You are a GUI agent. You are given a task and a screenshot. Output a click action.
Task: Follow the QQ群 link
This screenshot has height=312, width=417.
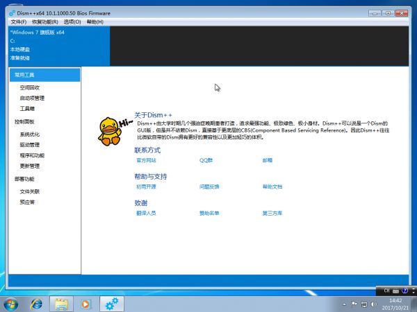pyautogui.click(x=206, y=160)
